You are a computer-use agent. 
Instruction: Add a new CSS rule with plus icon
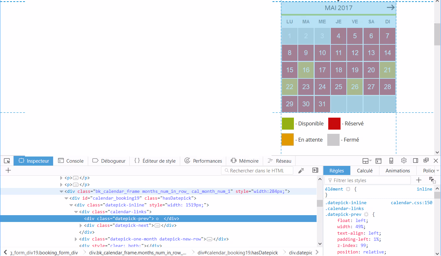(x=419, y=180)
